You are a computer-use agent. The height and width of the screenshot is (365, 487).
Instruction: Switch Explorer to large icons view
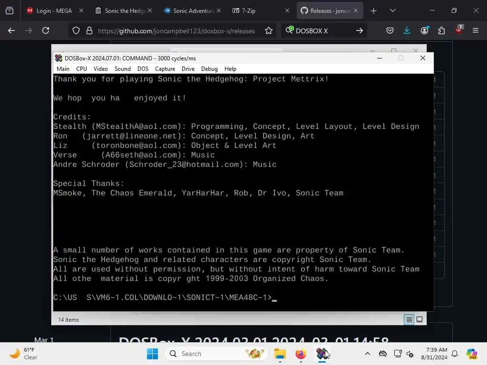(x=419, y=319)
